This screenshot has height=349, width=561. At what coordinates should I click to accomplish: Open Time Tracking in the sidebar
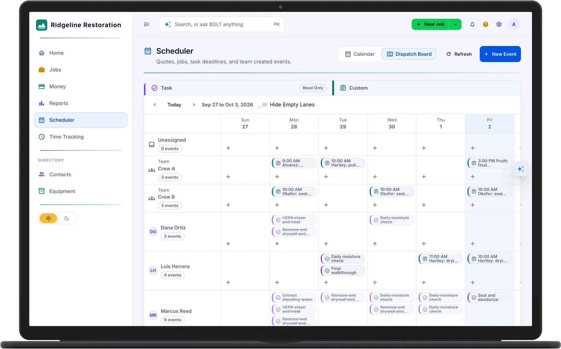[81, 137]
